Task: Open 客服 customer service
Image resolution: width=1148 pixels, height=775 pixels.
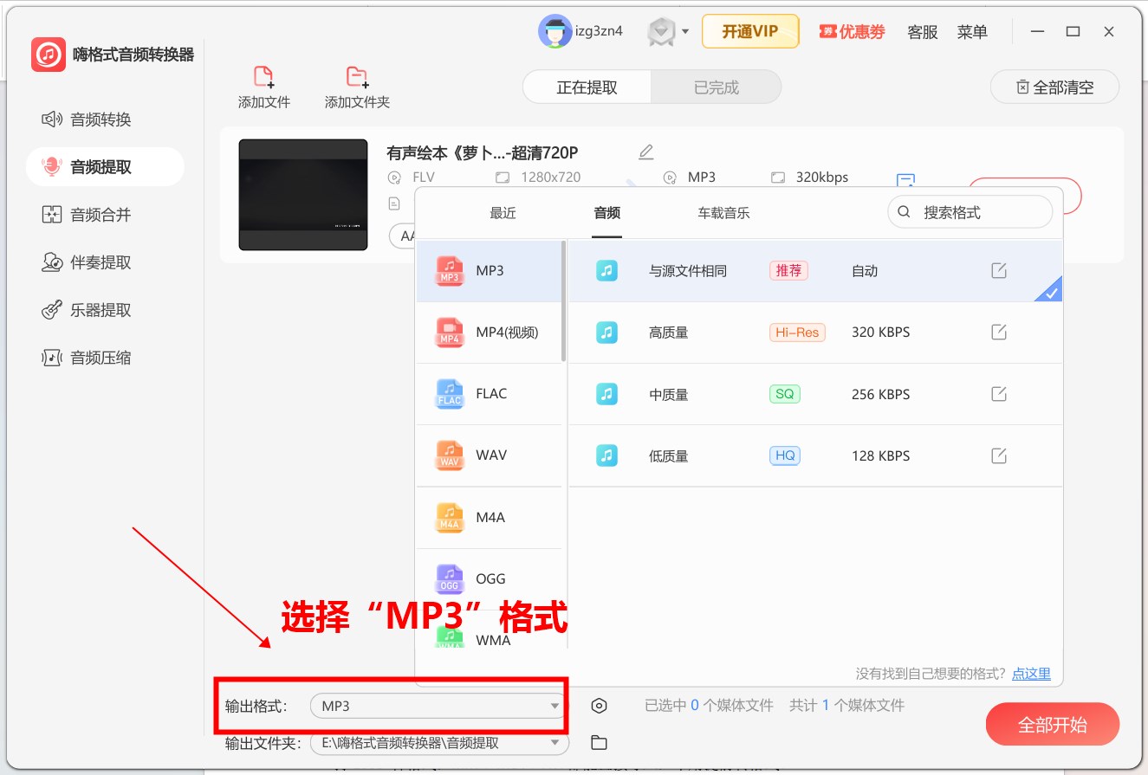Action: (x=923, y=32)
